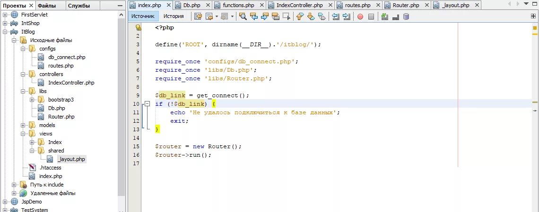This screenshot has width=539, height=212.
Task: Close the Проекты panel tab
Action: 31,6
